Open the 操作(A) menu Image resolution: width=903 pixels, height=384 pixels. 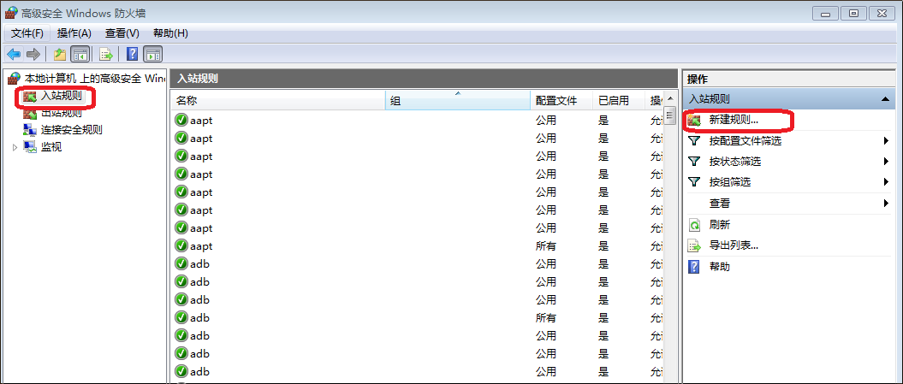(74, 33)
